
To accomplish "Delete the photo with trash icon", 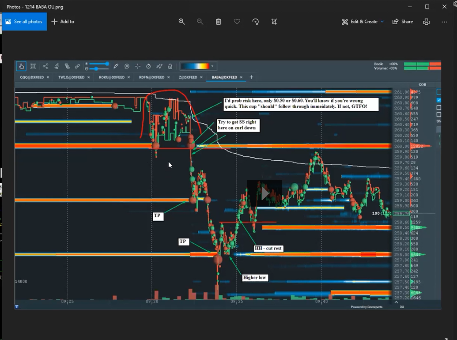I will pos(218,22).
